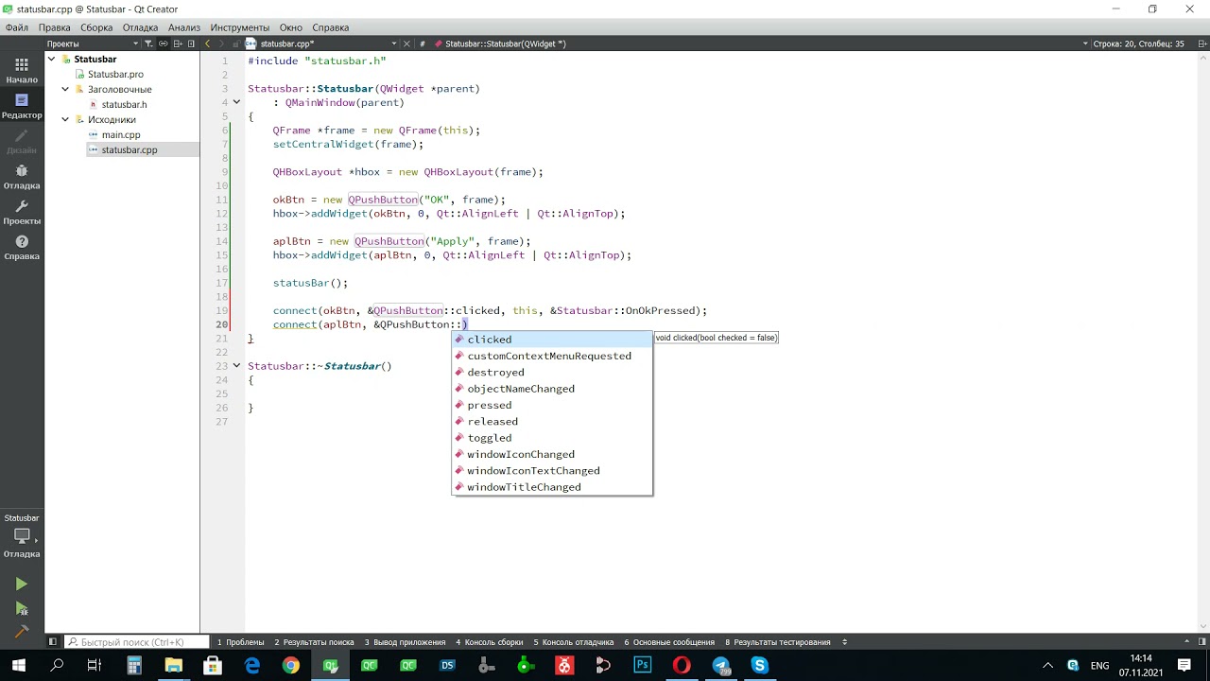Image resolution: width=1210 pixels, height=681 pixels.
Task: Select 'pressed' from the autocomplete list
Action: coord(489,405)
